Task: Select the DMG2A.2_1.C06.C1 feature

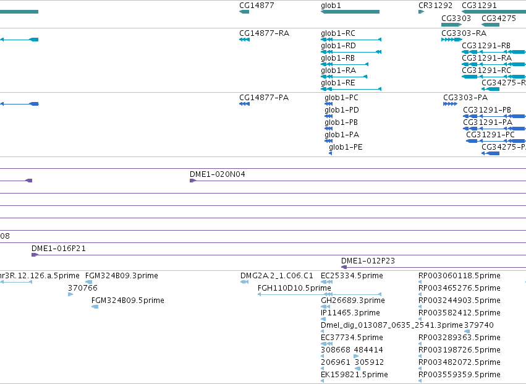Action: click(277, 276)
